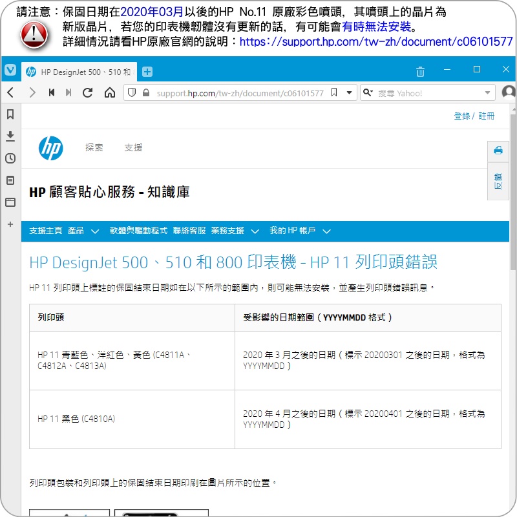Open a new tab with plus button
517x517 pixels.
[147, 72]
